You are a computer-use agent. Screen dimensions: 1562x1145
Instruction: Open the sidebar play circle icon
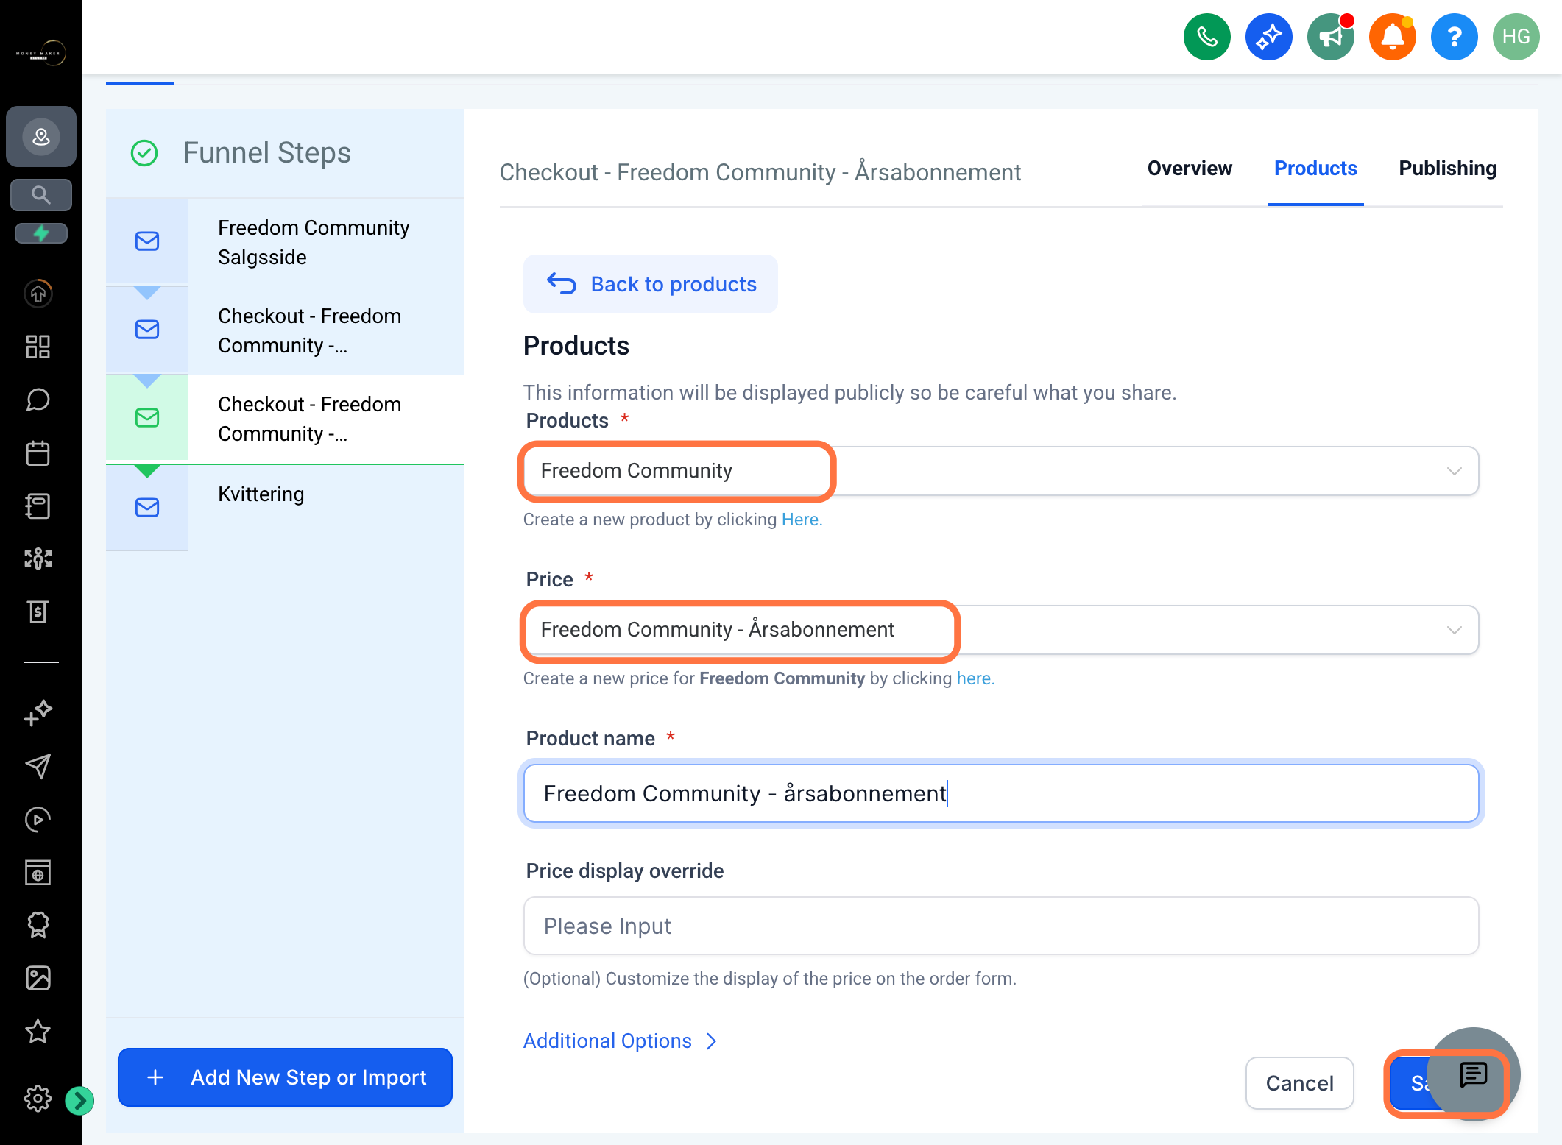[38, 819]
